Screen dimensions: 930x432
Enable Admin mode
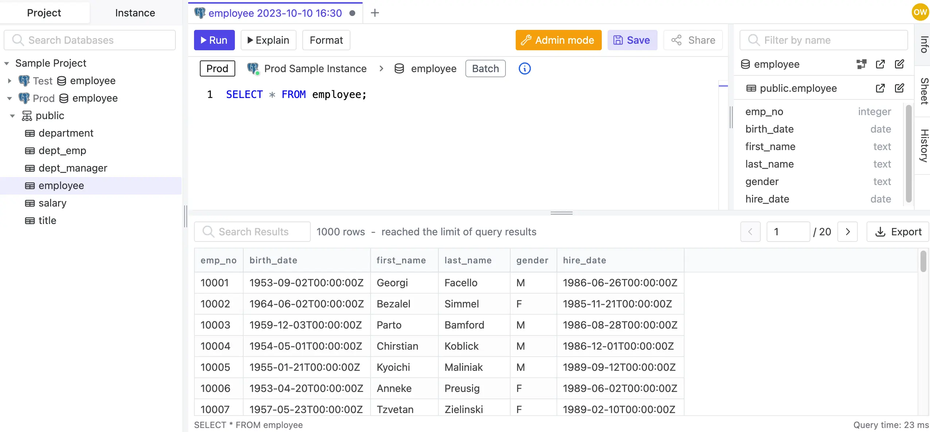[x=558, y=40]
